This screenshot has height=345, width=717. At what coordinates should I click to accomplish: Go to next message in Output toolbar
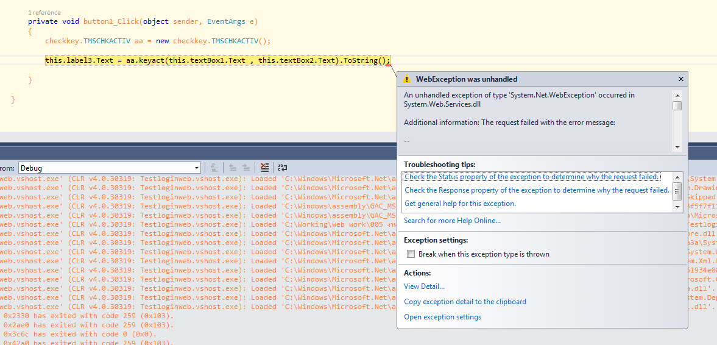pyautogui.click(x=246, y=168)
